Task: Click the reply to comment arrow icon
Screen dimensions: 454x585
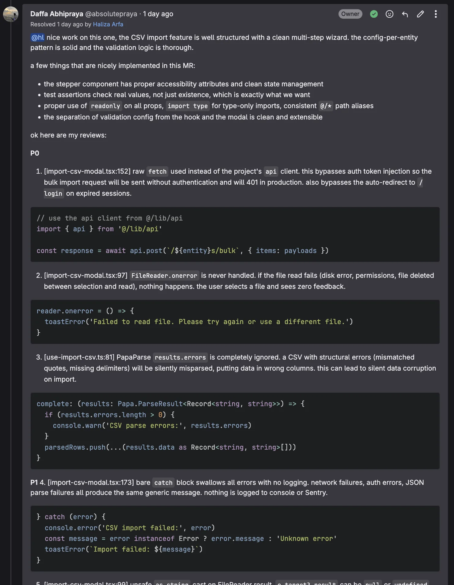Action: [405, 14]
